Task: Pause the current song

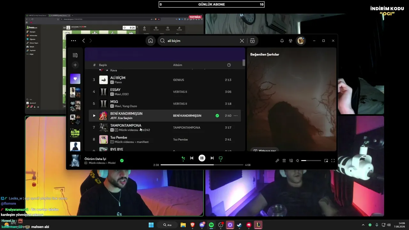Action: point(202,158)
